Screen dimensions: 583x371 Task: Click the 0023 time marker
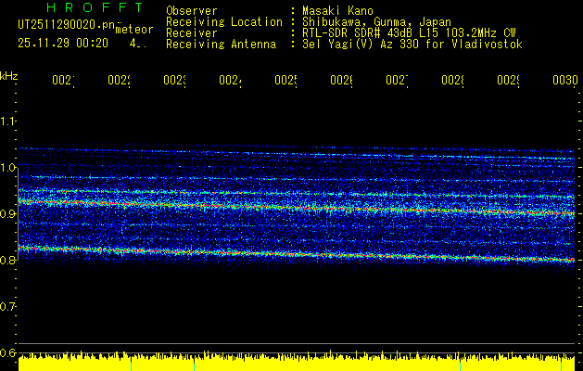[x=175, y=81]
